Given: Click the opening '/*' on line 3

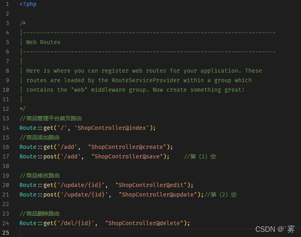Looking at the screenshot, I should tap(23, 23).
